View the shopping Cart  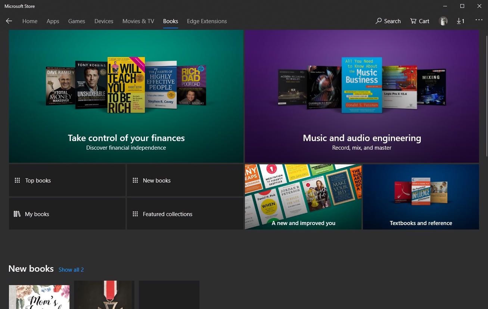point(419,21)
